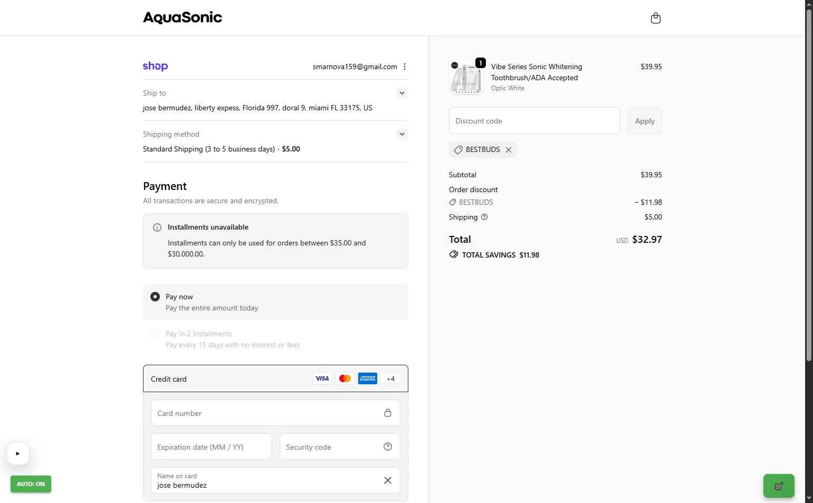Click the scrollbar down arrow

click(809, 498)
